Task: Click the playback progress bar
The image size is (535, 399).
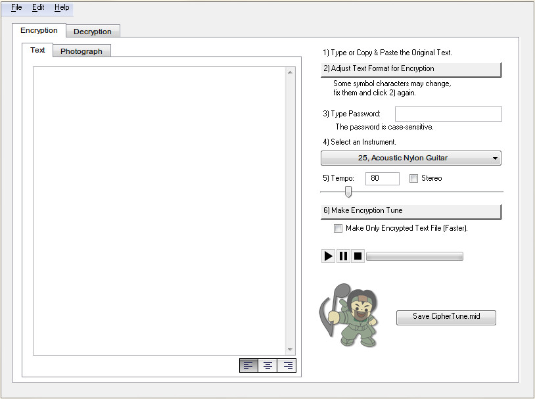Action: click(415, 256)
